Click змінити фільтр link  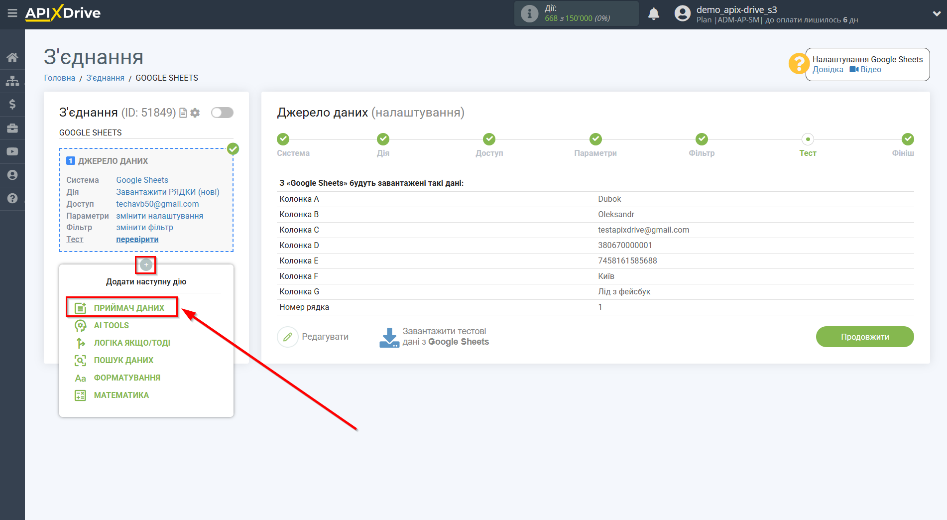pos(144,227)
